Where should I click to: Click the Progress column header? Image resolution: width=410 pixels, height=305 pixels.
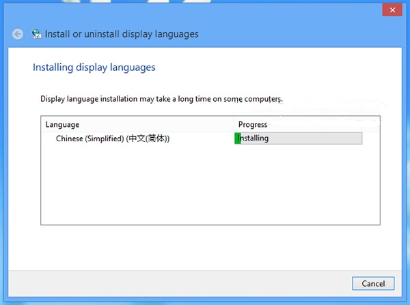(x=253, y=125)
